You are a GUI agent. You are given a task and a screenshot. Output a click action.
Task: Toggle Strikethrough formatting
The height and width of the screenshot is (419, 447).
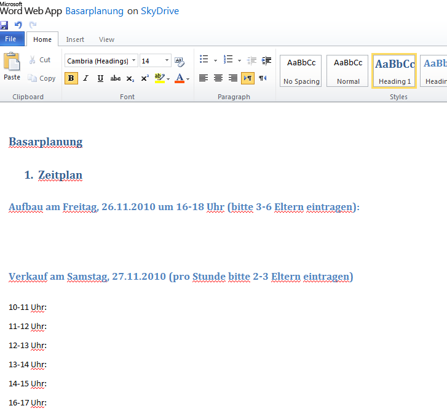coord(116,78)
